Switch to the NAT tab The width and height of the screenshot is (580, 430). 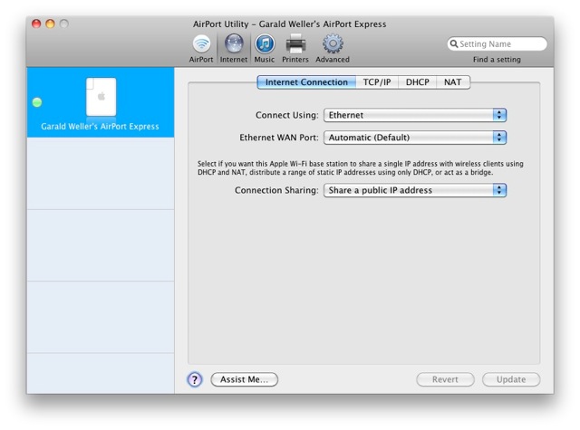click(453, 82)
